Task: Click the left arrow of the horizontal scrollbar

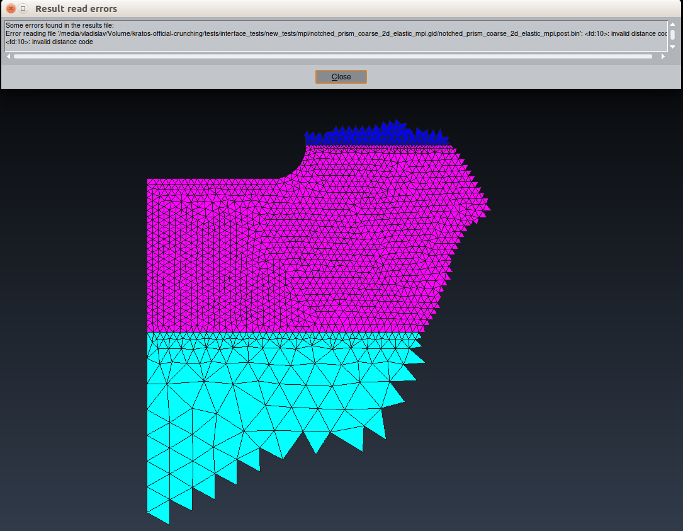Action: pos(8,56)
